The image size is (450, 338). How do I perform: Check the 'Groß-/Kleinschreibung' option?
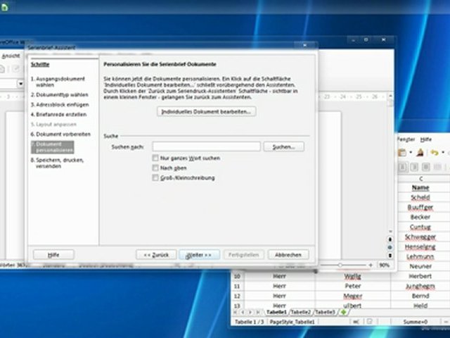click(x=155, y=178)
